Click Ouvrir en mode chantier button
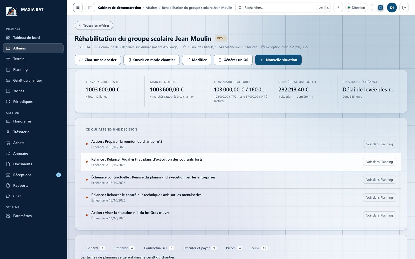Screen dimensions: 415x259 coord(151,60)
